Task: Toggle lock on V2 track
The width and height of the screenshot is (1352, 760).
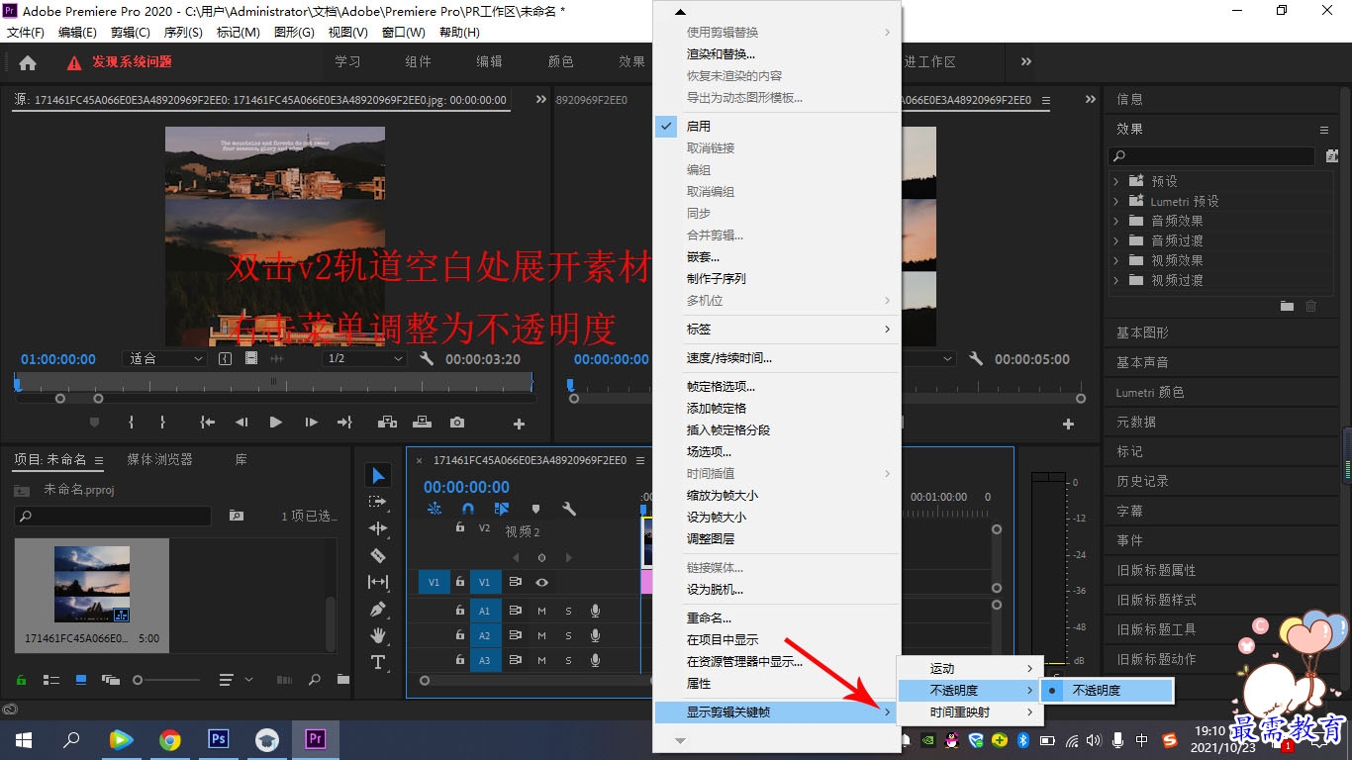Action: (460, 527)
